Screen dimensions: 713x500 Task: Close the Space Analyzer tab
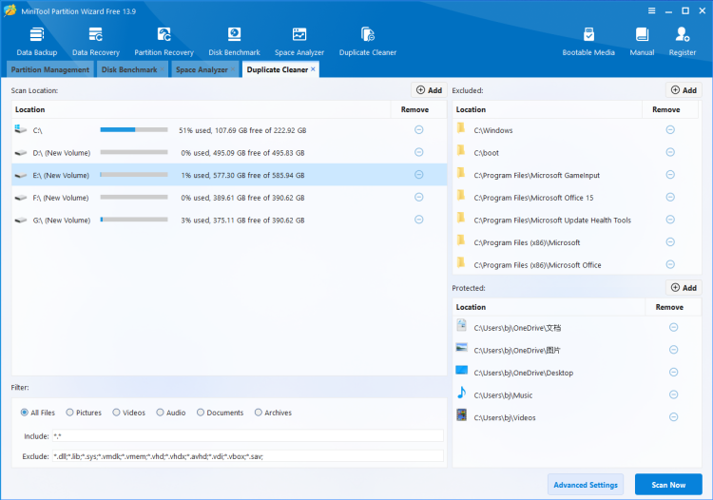pyautogui.click(x=233, y=69)
